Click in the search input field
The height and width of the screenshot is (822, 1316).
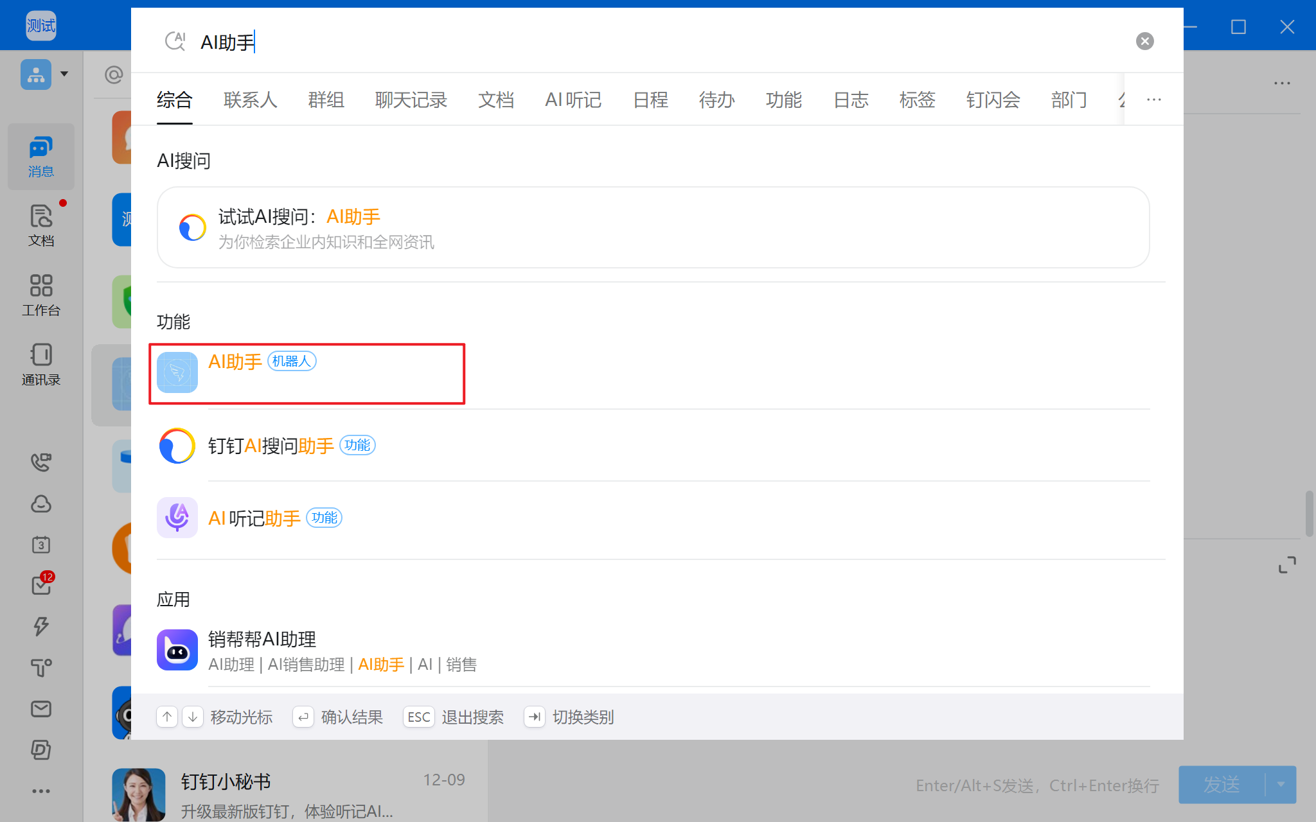click(x=578, y=42)
